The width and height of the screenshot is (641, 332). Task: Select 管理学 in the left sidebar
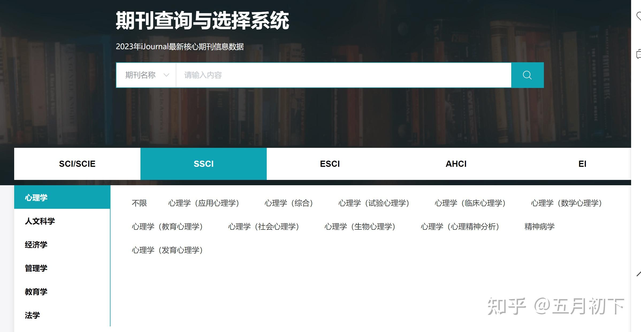36,268
